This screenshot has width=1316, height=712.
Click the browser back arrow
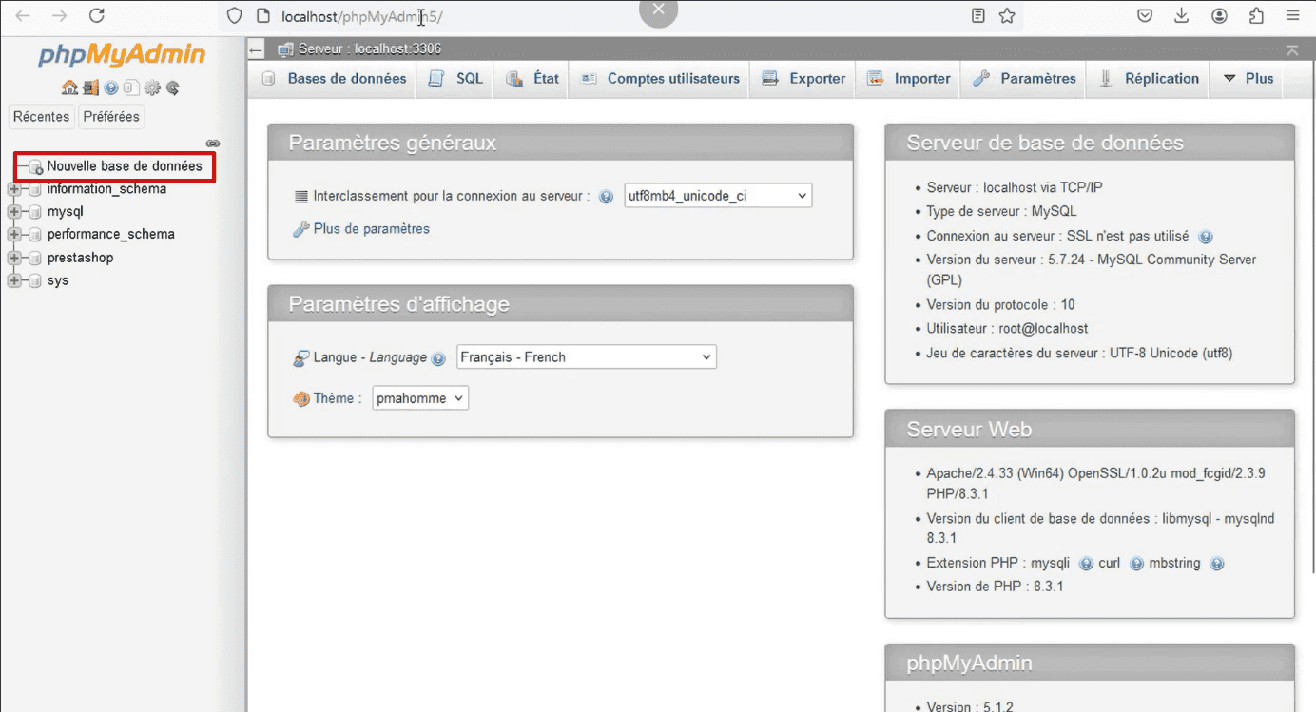(x=23, y=15)
